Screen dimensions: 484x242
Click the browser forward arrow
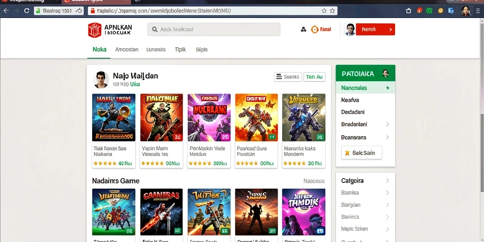17,11
